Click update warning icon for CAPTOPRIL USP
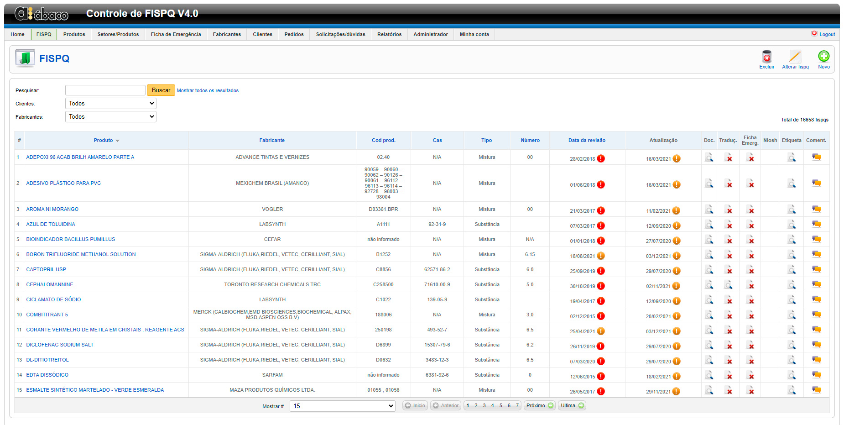 tap(677, 271)
